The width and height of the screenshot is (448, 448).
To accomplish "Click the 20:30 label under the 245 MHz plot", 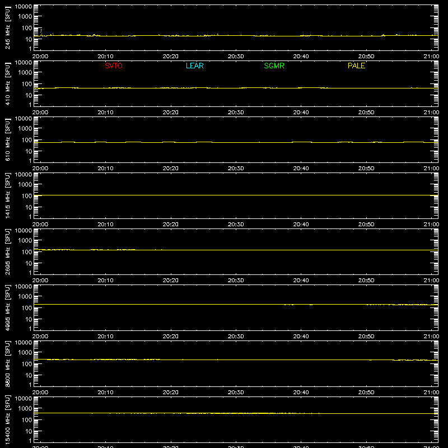I will pyautogui.click(x=236, y=57).
